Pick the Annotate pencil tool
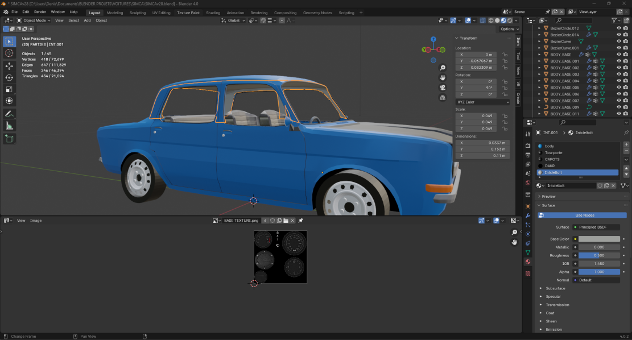The height and width of the screenshot is (340, 632). pyautogui.click(x=9, y=114)
